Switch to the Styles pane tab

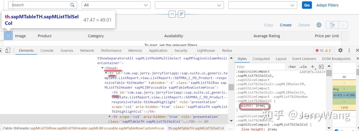point(242,59)
